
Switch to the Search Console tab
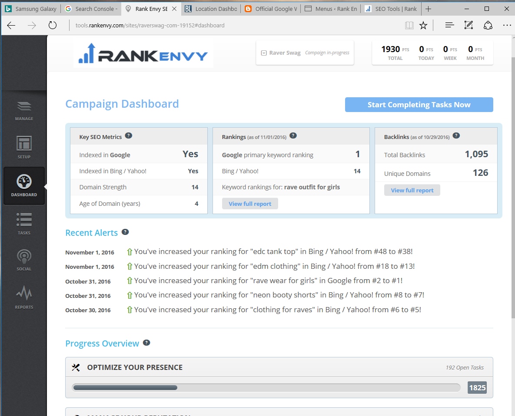(91, 9)
